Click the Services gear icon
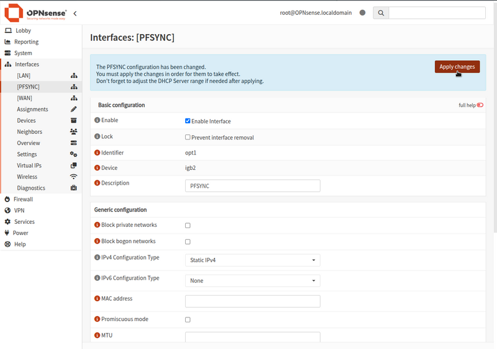 [7, 221]
